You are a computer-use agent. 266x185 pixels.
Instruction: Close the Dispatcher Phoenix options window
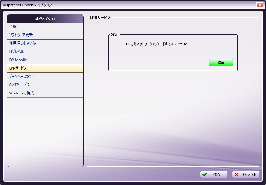point(260,5)
